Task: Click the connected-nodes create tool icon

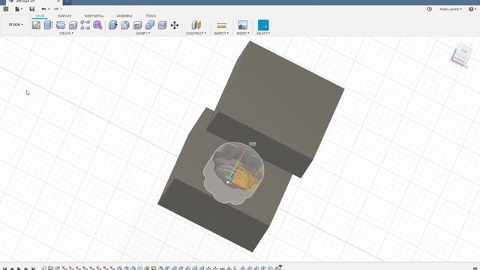Action: pos(85,25)
